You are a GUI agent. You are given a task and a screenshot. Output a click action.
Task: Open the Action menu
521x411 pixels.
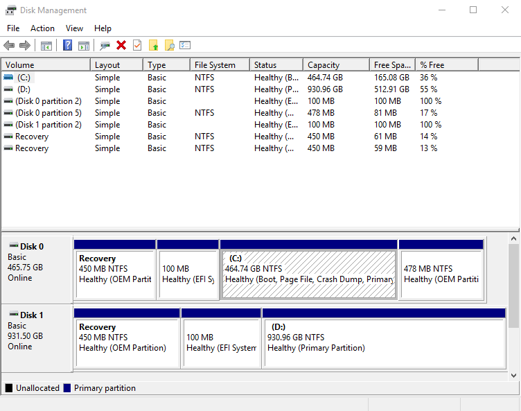coord(42,28)
